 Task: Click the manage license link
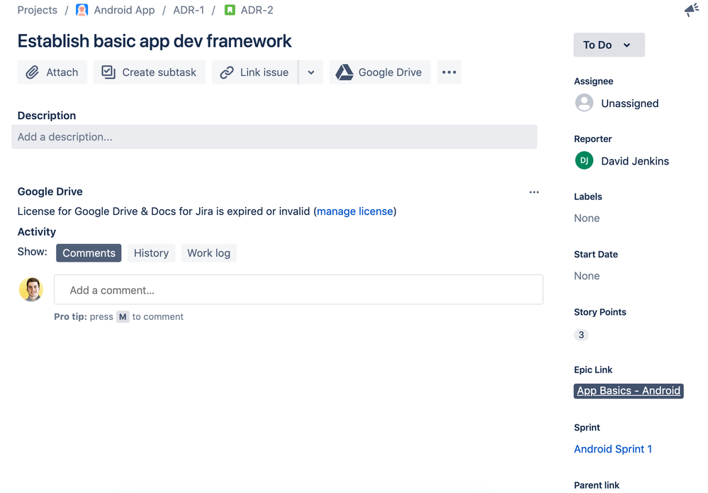355,211
